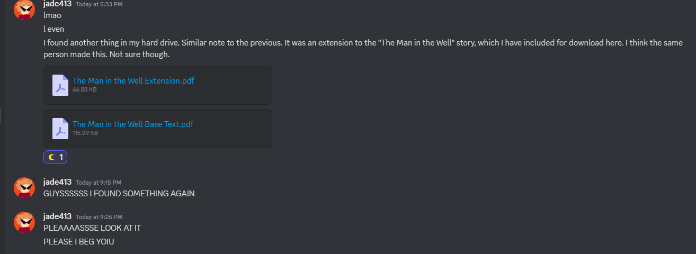Click the "PLEAAAASSSE LOOK AT IT" message
The width and height of the screenshot is (696, 254).
92,228
